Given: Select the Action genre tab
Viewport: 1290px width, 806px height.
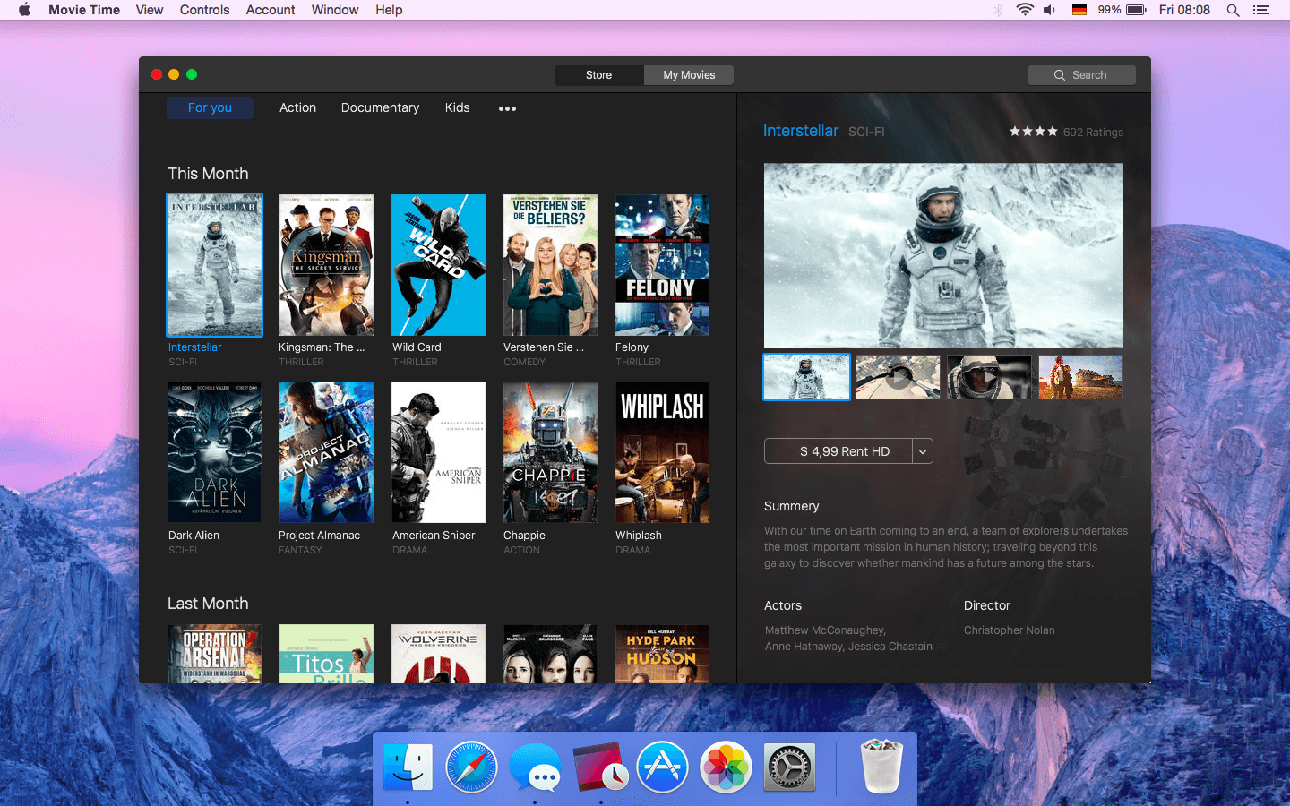Looking at the screenshot, I should [297, 107].
